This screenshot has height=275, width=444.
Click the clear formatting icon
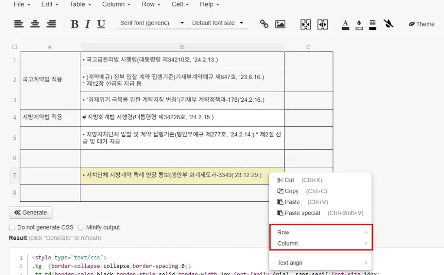click(388, 24)
